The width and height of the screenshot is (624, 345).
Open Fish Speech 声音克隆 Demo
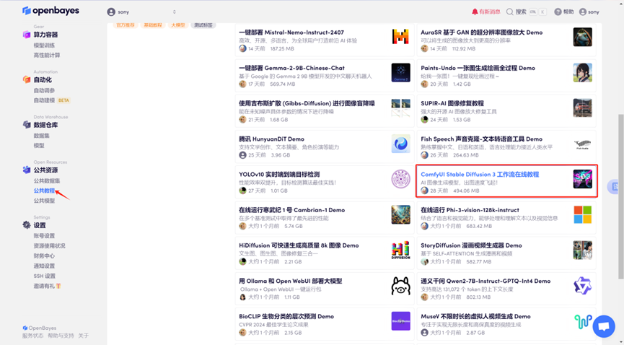(x=482, y=139)
